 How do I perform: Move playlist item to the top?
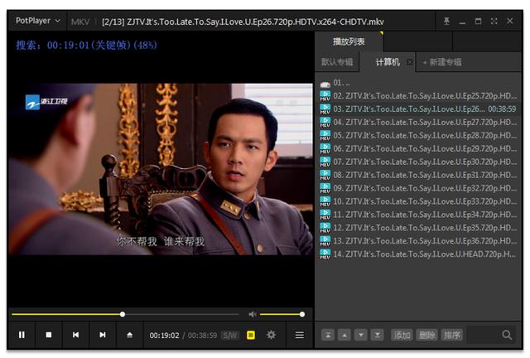(328, 335)
